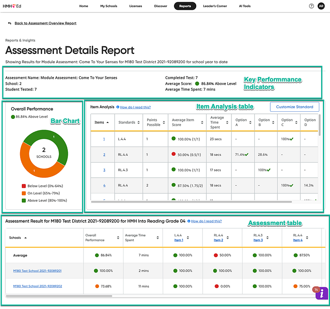Sort Assessment table by Schools column

tap(25, 238)
